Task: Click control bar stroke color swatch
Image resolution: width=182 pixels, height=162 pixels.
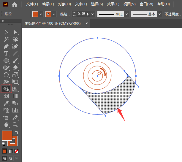Action: 48,14
